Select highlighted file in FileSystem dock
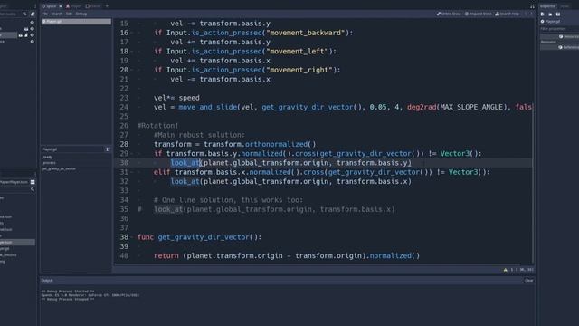 click(x=17, y=242)
